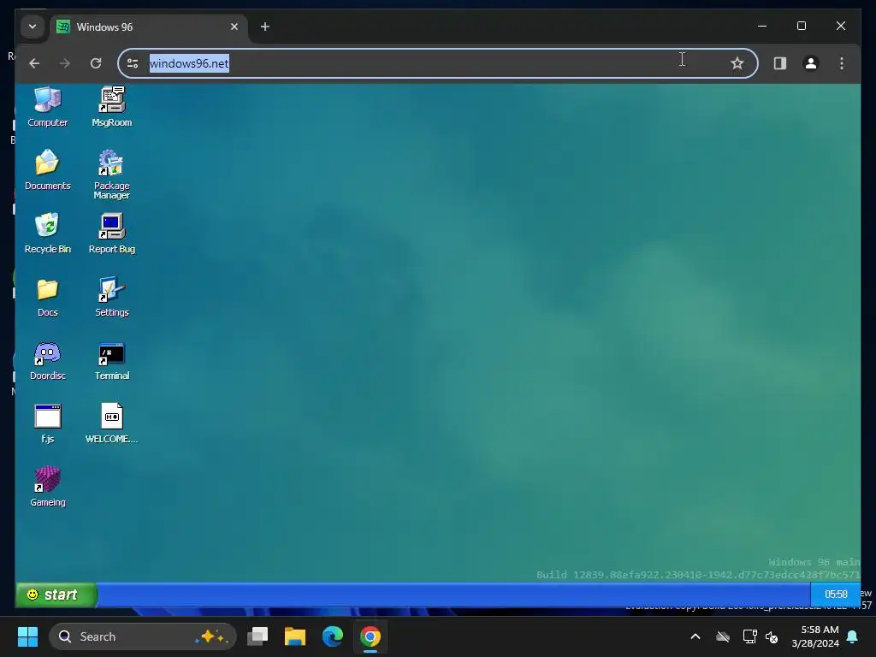Open Microsoft Edge from taskbar
Screen dimensions: 876x657
click(333, 636)
